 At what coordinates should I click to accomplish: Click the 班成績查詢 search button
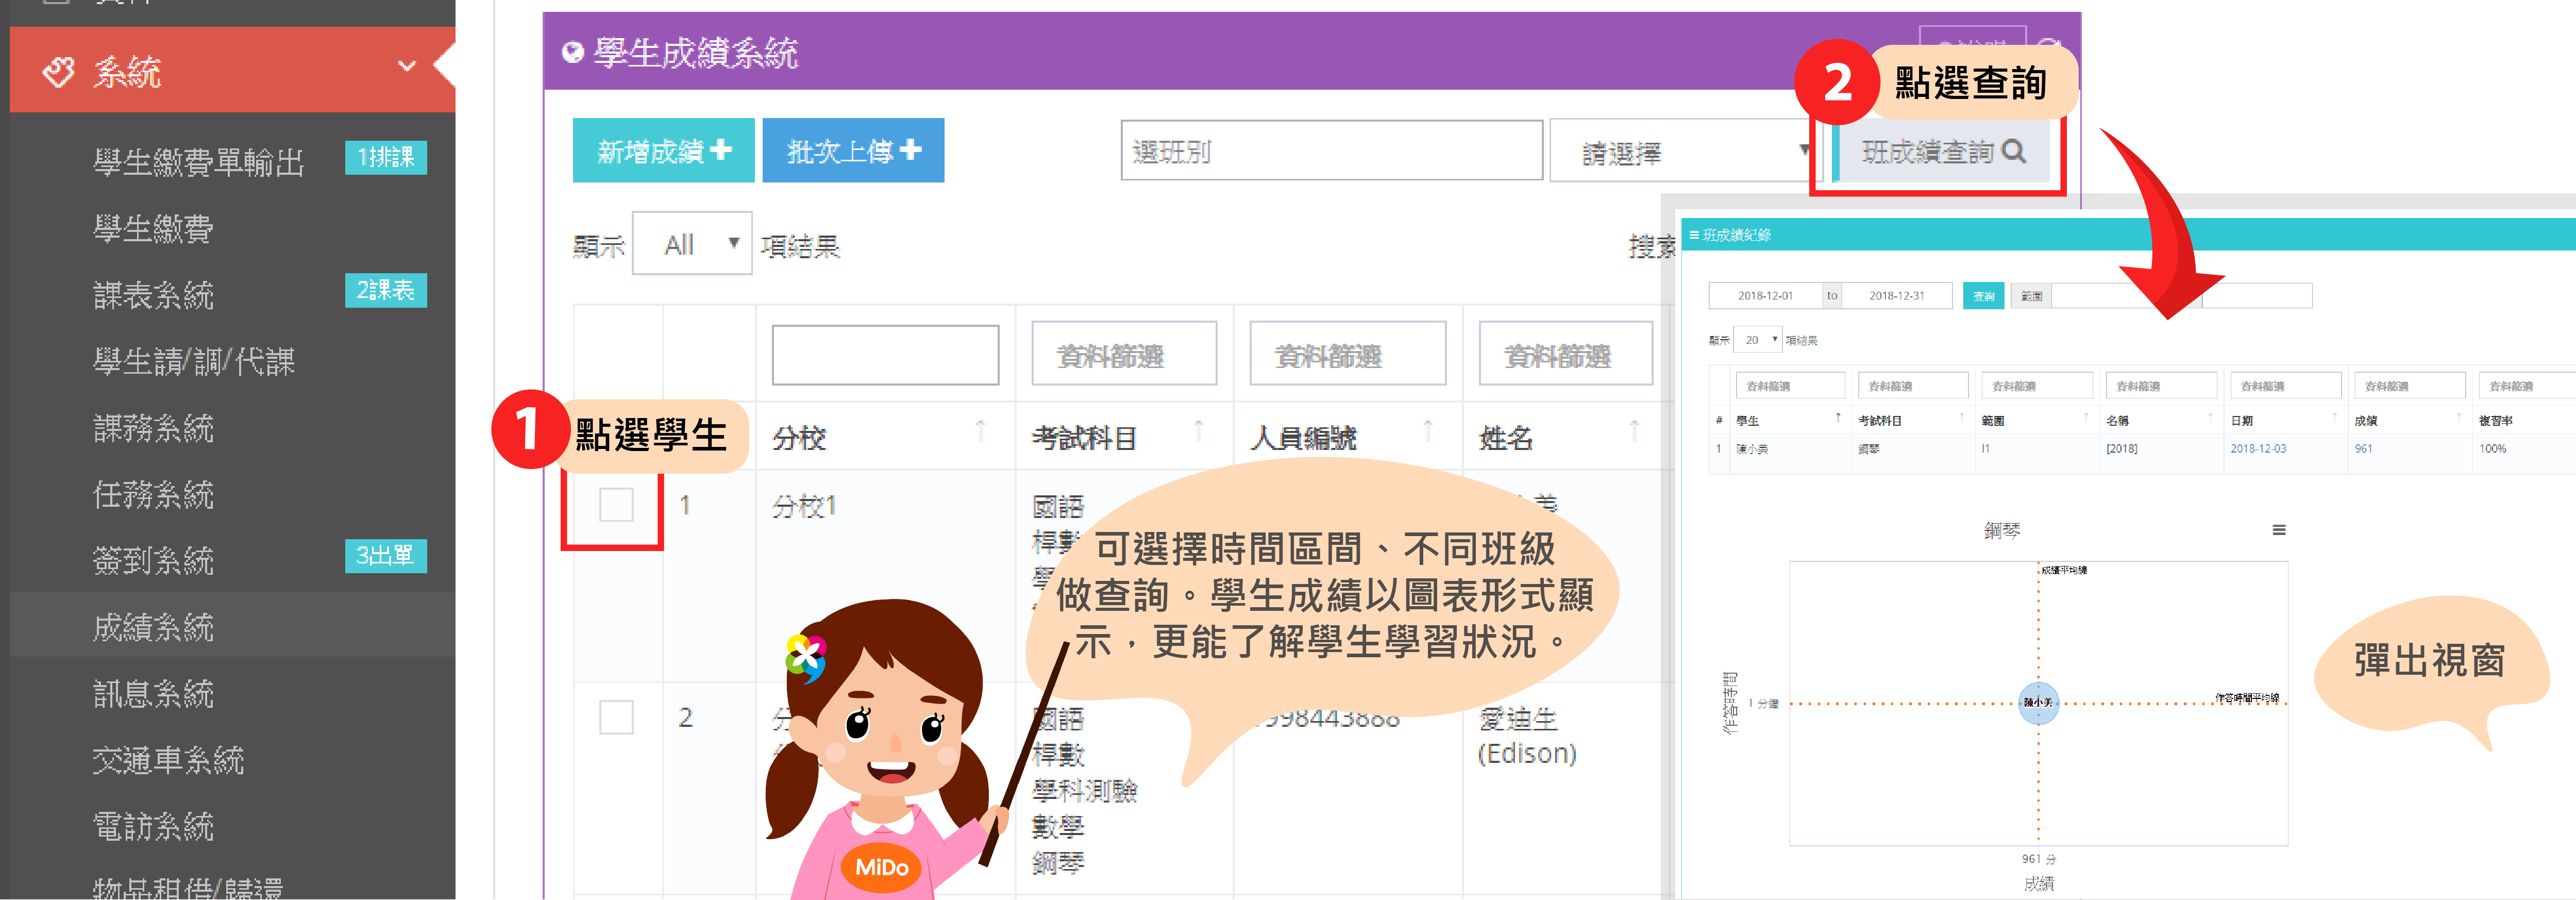click(x=1941, y=152)
